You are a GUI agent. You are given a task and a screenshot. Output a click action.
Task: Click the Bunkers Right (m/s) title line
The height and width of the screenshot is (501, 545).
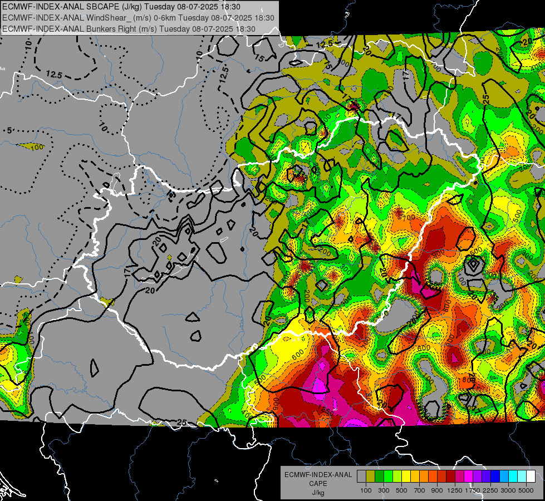[129, 29]
